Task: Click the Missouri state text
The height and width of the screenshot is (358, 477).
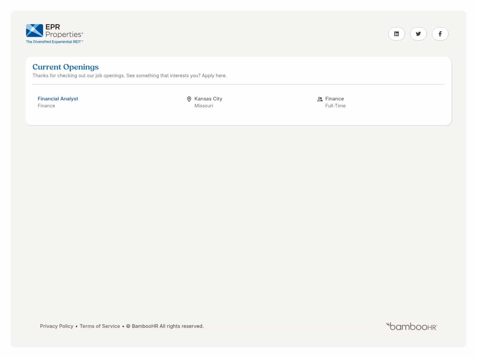Action: (204, 106)
